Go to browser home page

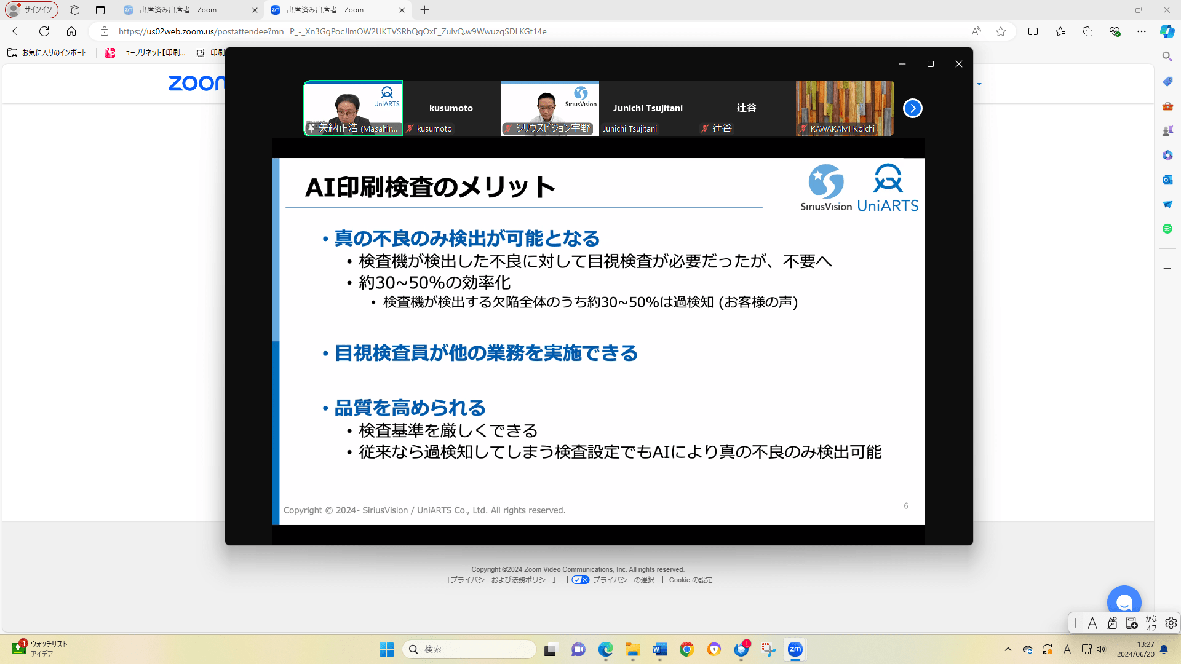[71, 31]
